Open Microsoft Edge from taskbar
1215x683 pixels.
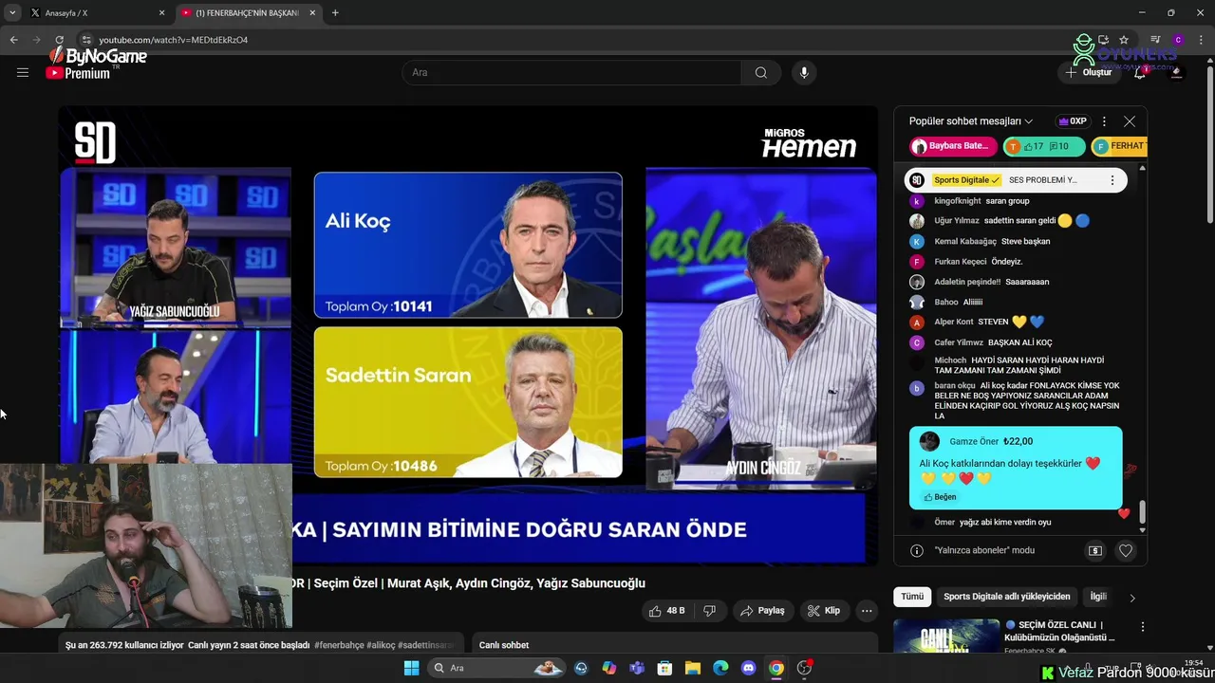click(x=720, y=668)
